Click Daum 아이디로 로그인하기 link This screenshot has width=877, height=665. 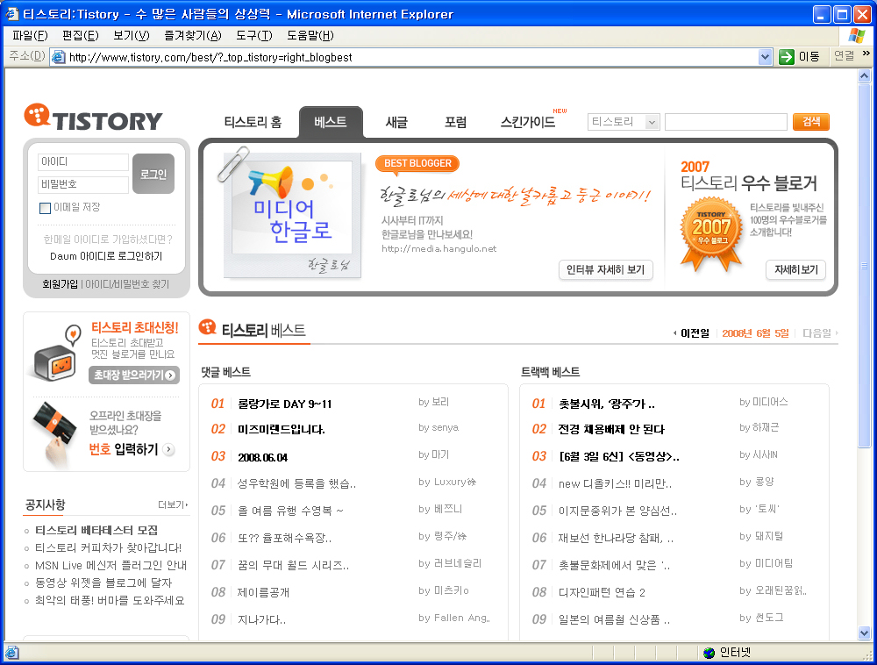(x=106, y=255)
